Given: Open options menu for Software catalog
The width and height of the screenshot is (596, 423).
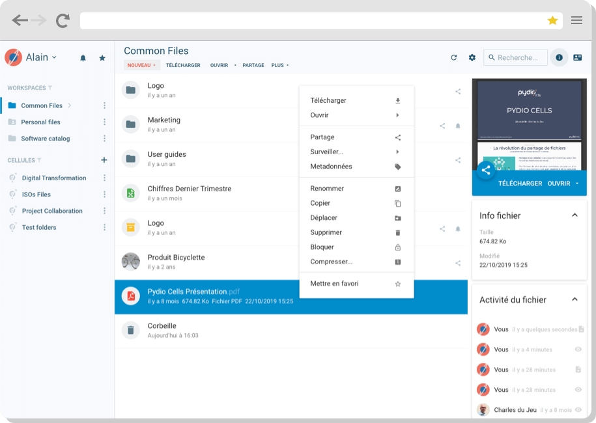Looking at the screenshot, I should click(104, 138).
